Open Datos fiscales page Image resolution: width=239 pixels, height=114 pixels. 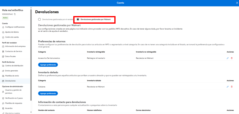[10, 56]
